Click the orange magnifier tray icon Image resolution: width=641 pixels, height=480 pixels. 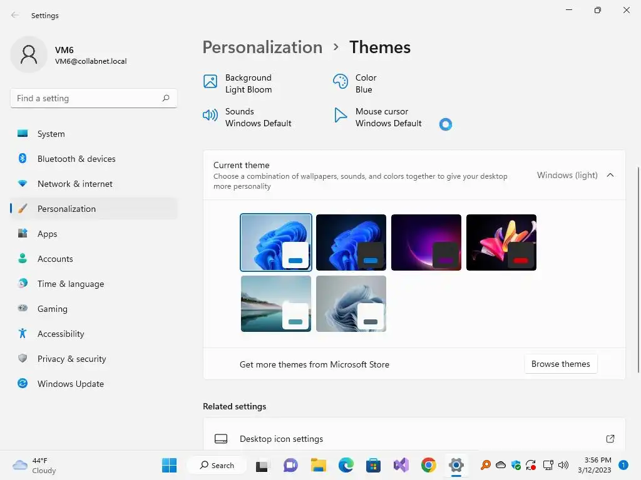(485, 465)
